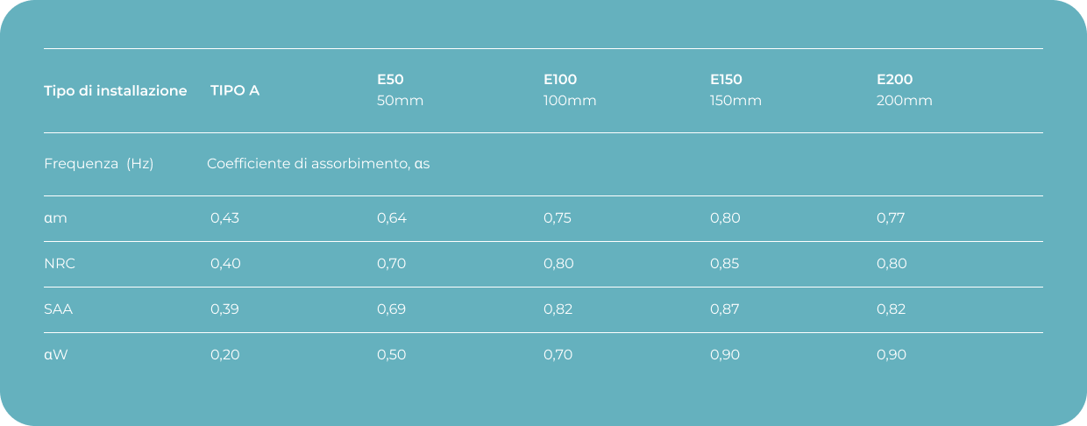Click the αm value 0,43 under TIPO A
Image resolution: width=1087 pixels, height=426 pixels.
[224, 218]
